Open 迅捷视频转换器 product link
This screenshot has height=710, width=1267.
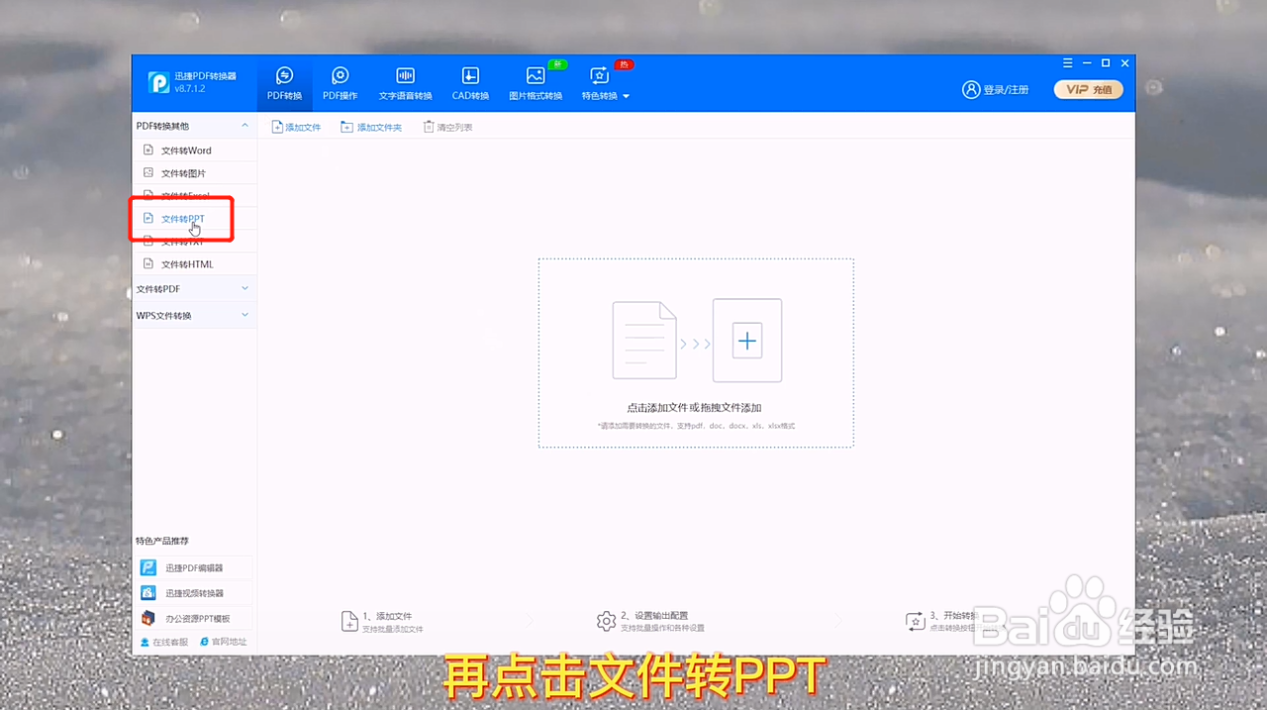tap(193, 593)
